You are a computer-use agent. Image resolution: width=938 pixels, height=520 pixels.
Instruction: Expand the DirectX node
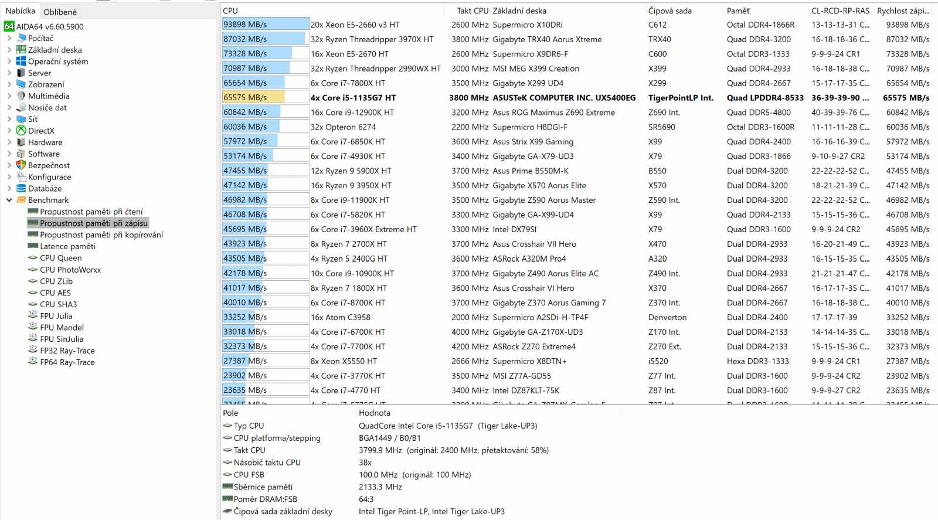(9, 130)
